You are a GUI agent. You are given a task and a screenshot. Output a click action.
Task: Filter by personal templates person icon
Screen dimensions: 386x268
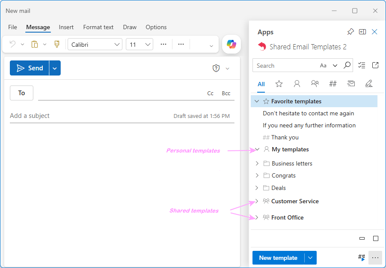coord(297,84)
